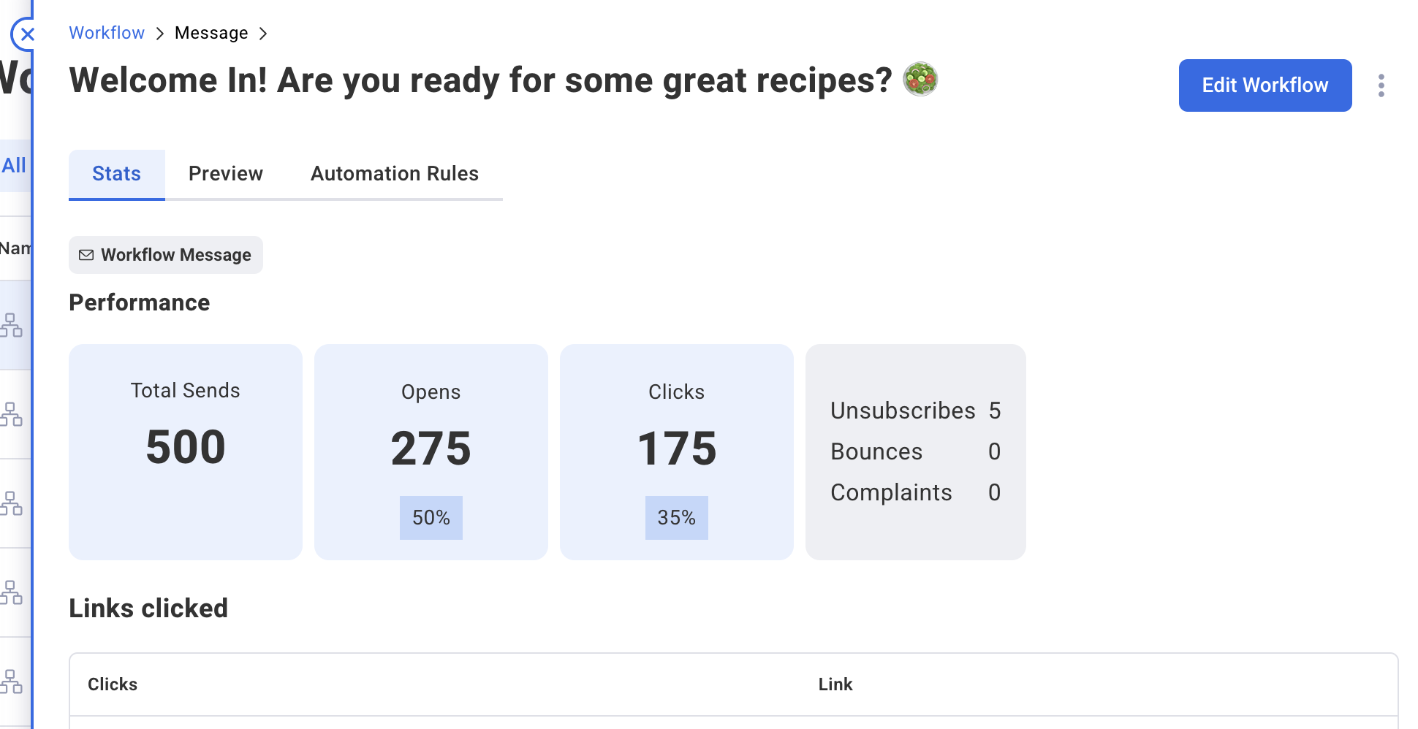
Task: Expand the chevron after the Message breadcrumb
Action: [x=263, y=33]
